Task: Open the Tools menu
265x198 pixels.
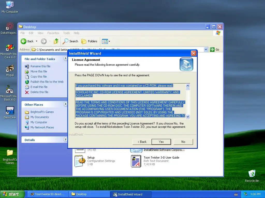Action: coord(67,33)
